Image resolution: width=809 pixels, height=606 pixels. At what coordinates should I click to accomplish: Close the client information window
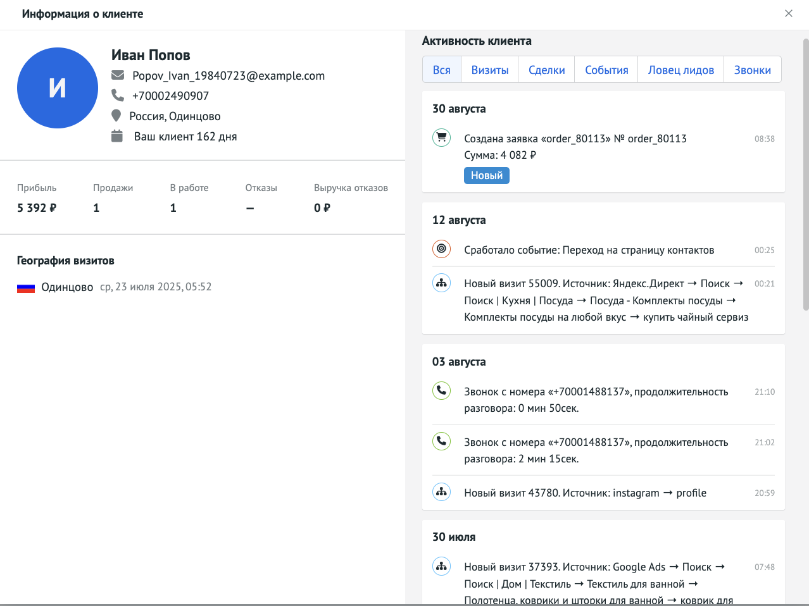click(x=789, y=13)
